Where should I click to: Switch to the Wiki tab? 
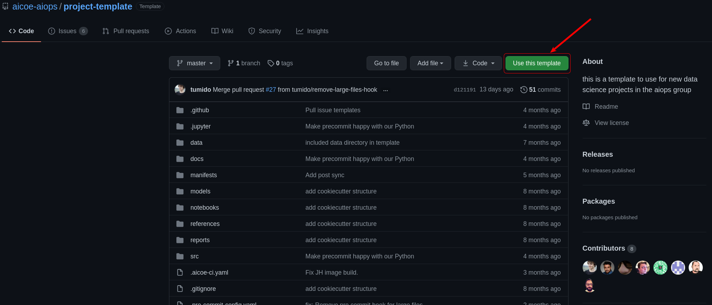coord(222,31)
